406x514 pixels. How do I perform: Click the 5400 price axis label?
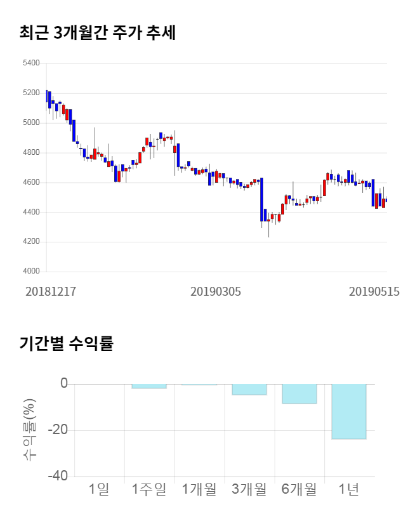pos(31,63)
